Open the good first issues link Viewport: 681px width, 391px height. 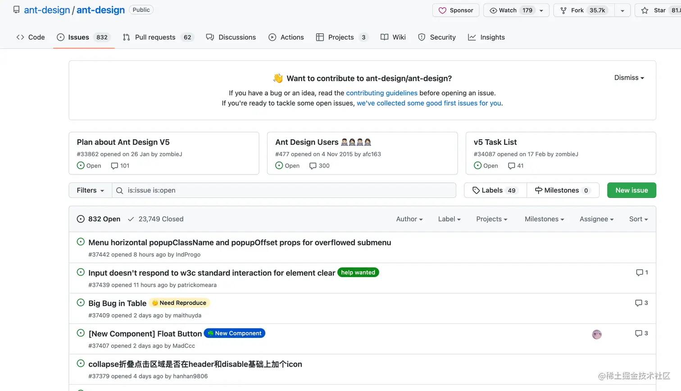click(429, 103)
